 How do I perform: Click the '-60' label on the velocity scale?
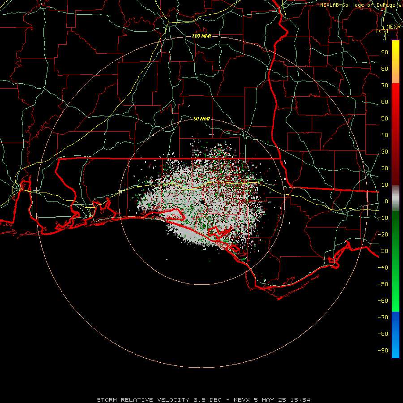click(x=383, y=301)
